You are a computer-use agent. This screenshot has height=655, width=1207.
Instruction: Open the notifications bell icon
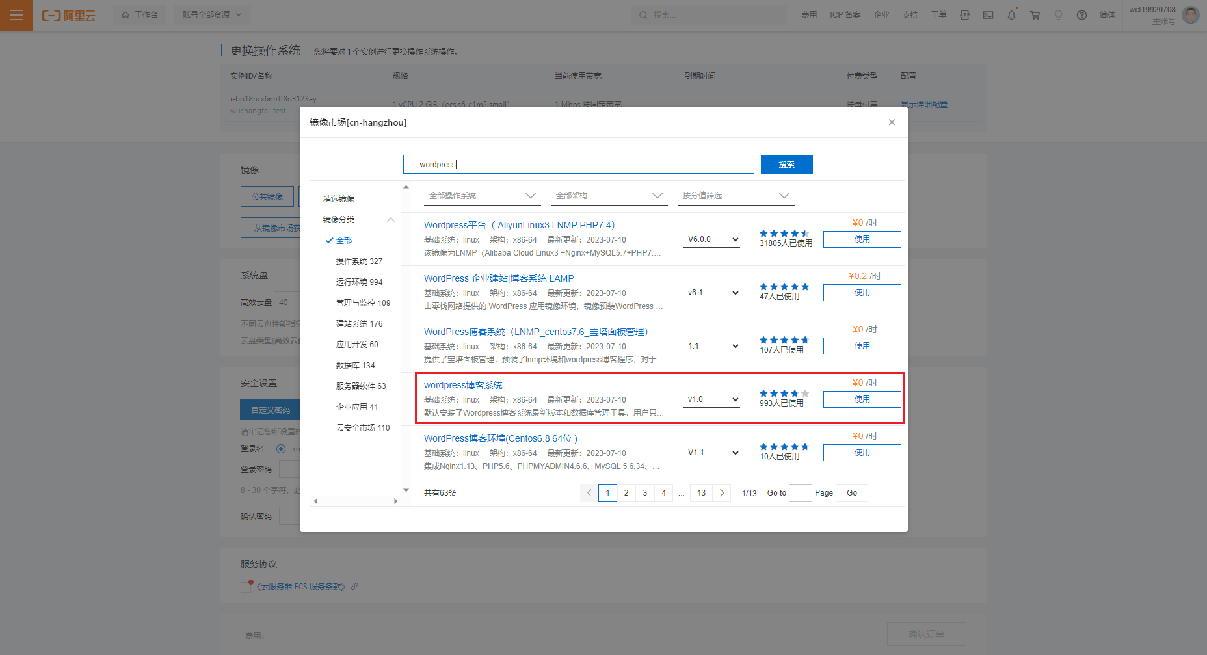1011,15
